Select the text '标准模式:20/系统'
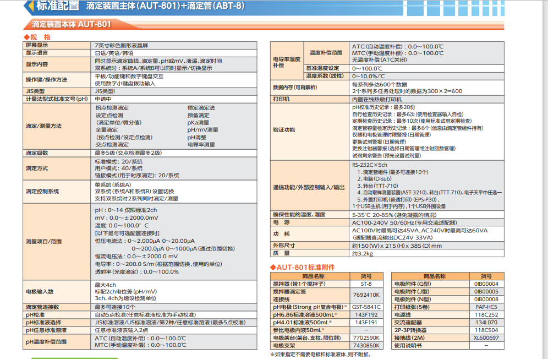The width and height of the screenshot is (548, 359). tap(118, 162)
